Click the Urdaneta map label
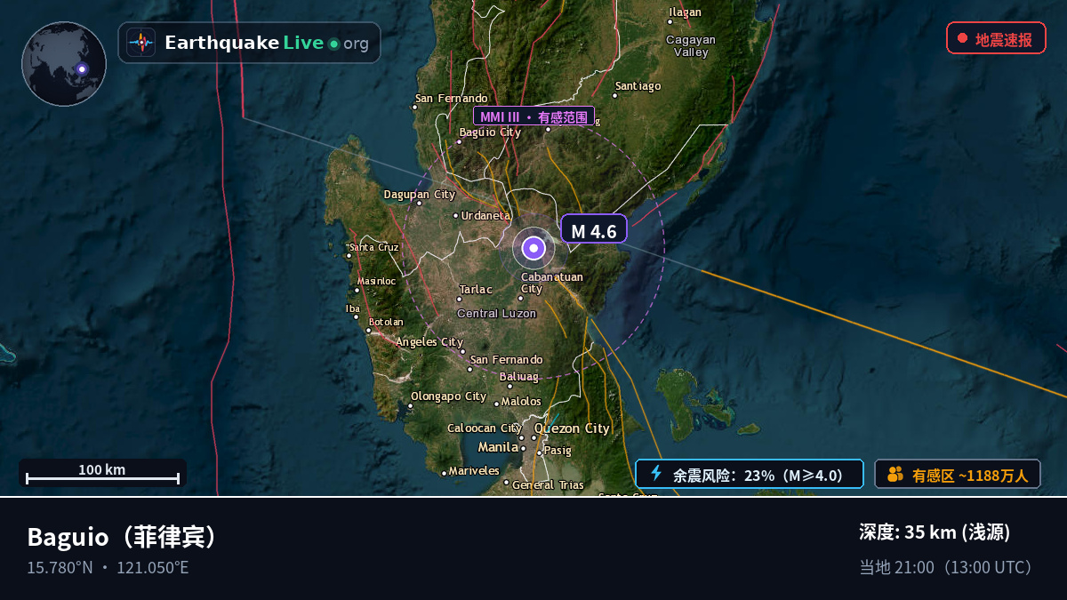1067x600 pixels. coord(485,215)
